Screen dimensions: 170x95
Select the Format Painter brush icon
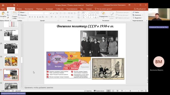pyautogui.click(x=8, y=18)
